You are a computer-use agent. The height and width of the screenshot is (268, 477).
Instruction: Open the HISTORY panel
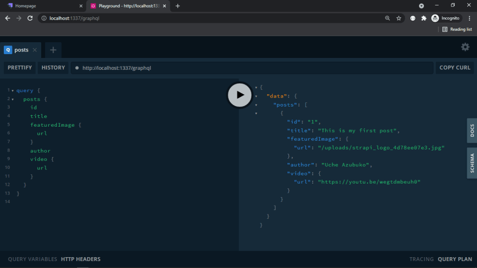click(x=53, y=68)
